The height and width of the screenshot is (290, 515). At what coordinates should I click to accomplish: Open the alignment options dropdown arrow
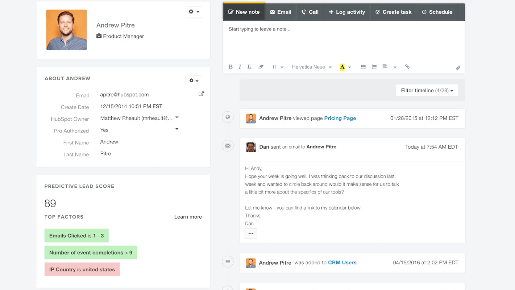tap(395, 67)
